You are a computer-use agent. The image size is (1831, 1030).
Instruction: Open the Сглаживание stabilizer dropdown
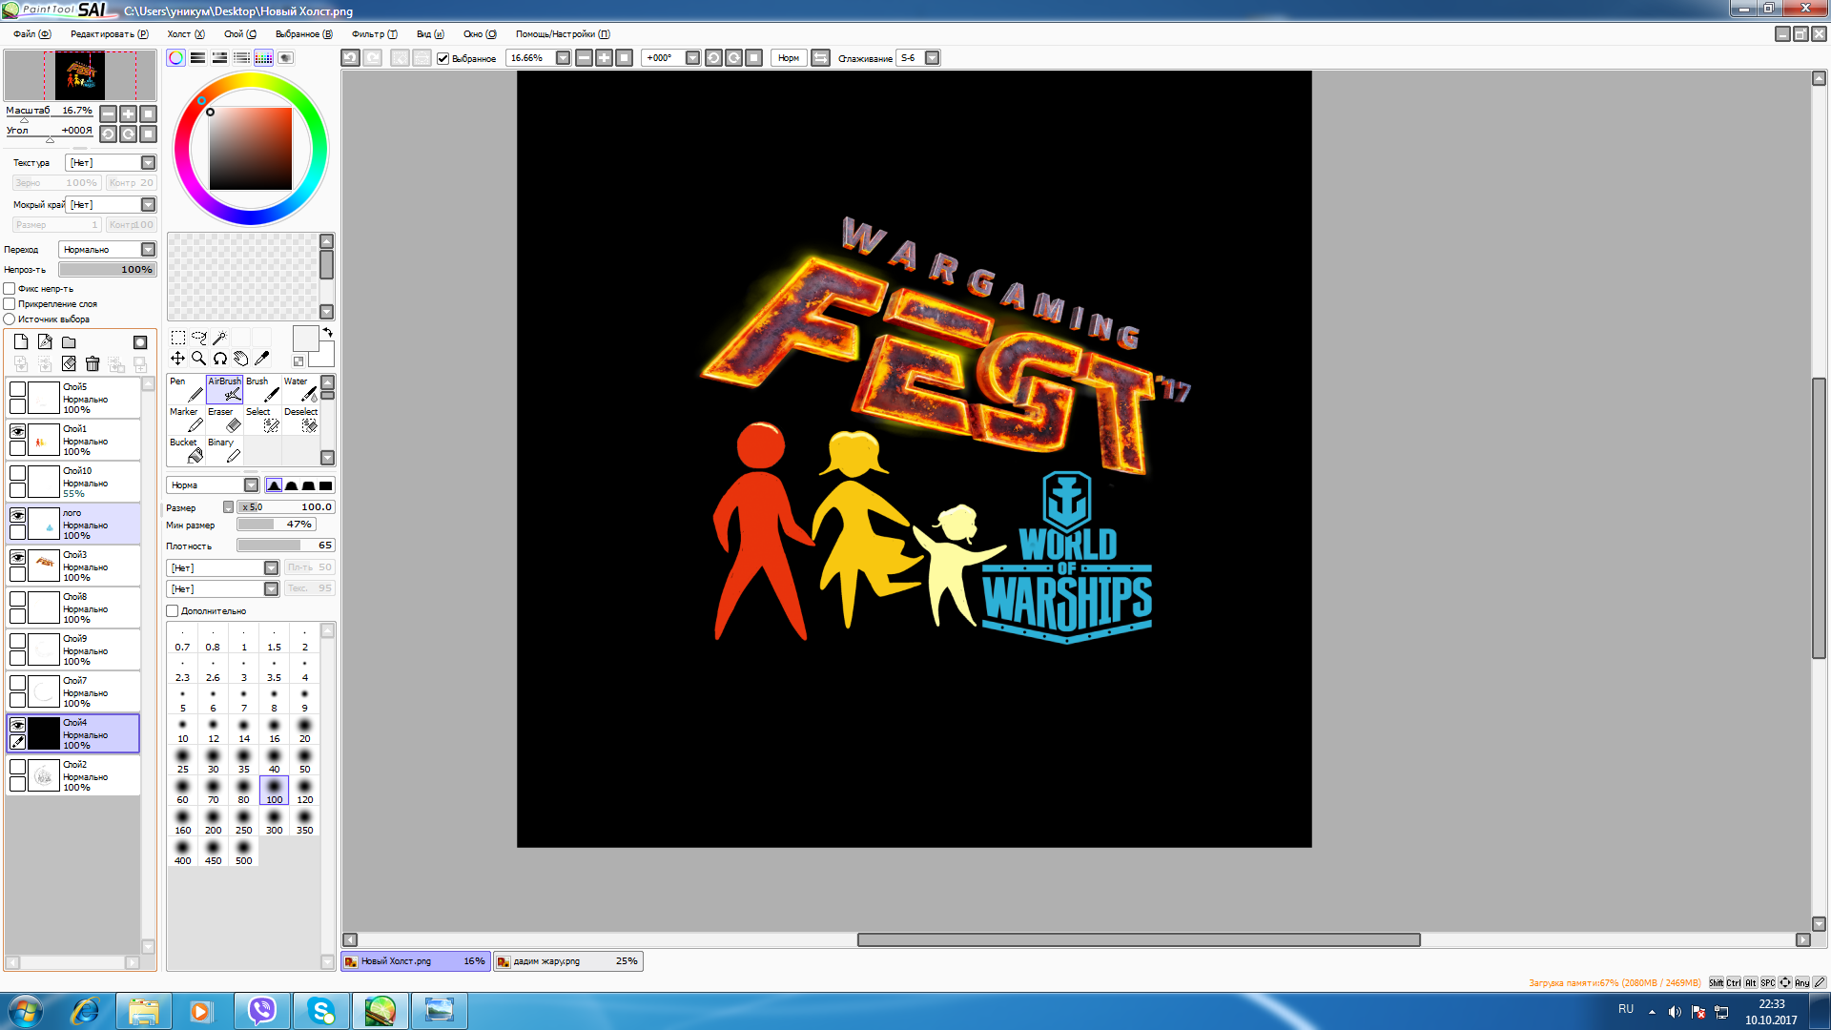click(932, 58)
